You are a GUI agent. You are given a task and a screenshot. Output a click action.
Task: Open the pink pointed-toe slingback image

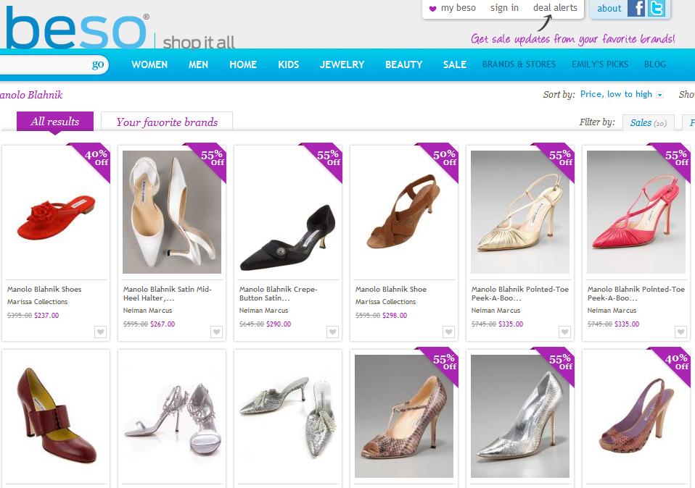(636, 212)
